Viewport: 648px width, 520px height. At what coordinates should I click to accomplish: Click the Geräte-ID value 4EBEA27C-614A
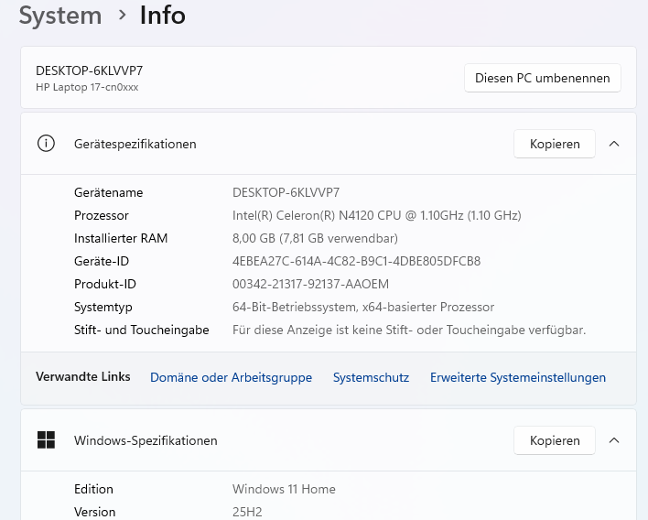356,261
